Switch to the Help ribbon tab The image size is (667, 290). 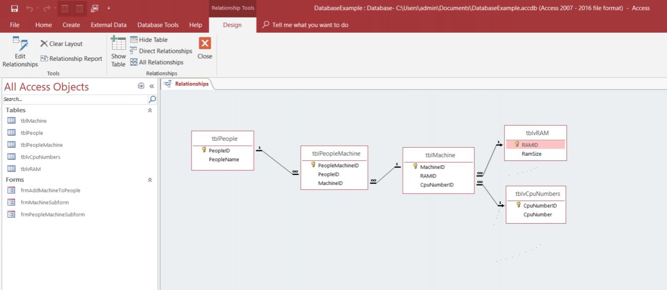[x=196, y=25]
